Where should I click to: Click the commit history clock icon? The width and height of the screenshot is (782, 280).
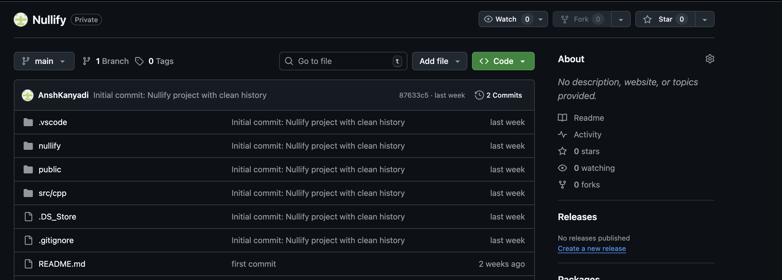point(479,95)
